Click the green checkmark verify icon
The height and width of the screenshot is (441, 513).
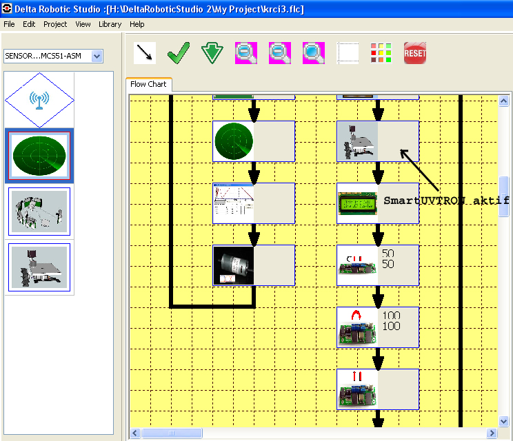pyautogui.click(x=179, y=53)
